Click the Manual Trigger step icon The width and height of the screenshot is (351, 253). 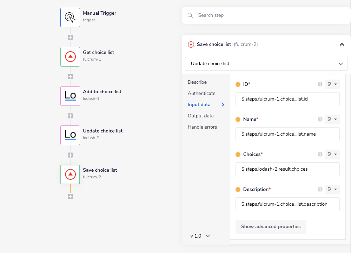70,17
